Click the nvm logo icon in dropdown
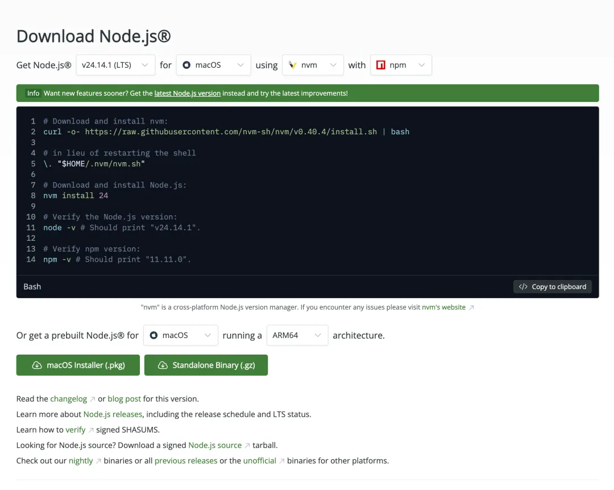 293,65
